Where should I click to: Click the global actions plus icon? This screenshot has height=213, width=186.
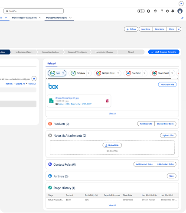coord(148,11)
